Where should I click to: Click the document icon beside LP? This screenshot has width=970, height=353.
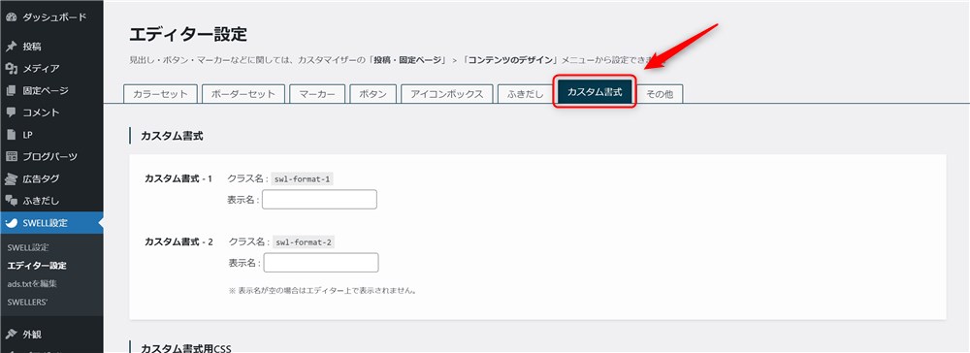coord(11,135)
